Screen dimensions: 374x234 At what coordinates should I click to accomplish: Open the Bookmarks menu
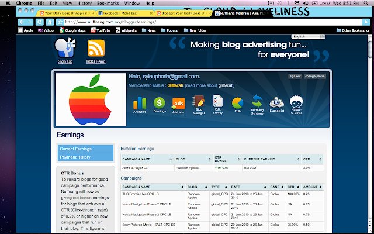coord(109,3)
